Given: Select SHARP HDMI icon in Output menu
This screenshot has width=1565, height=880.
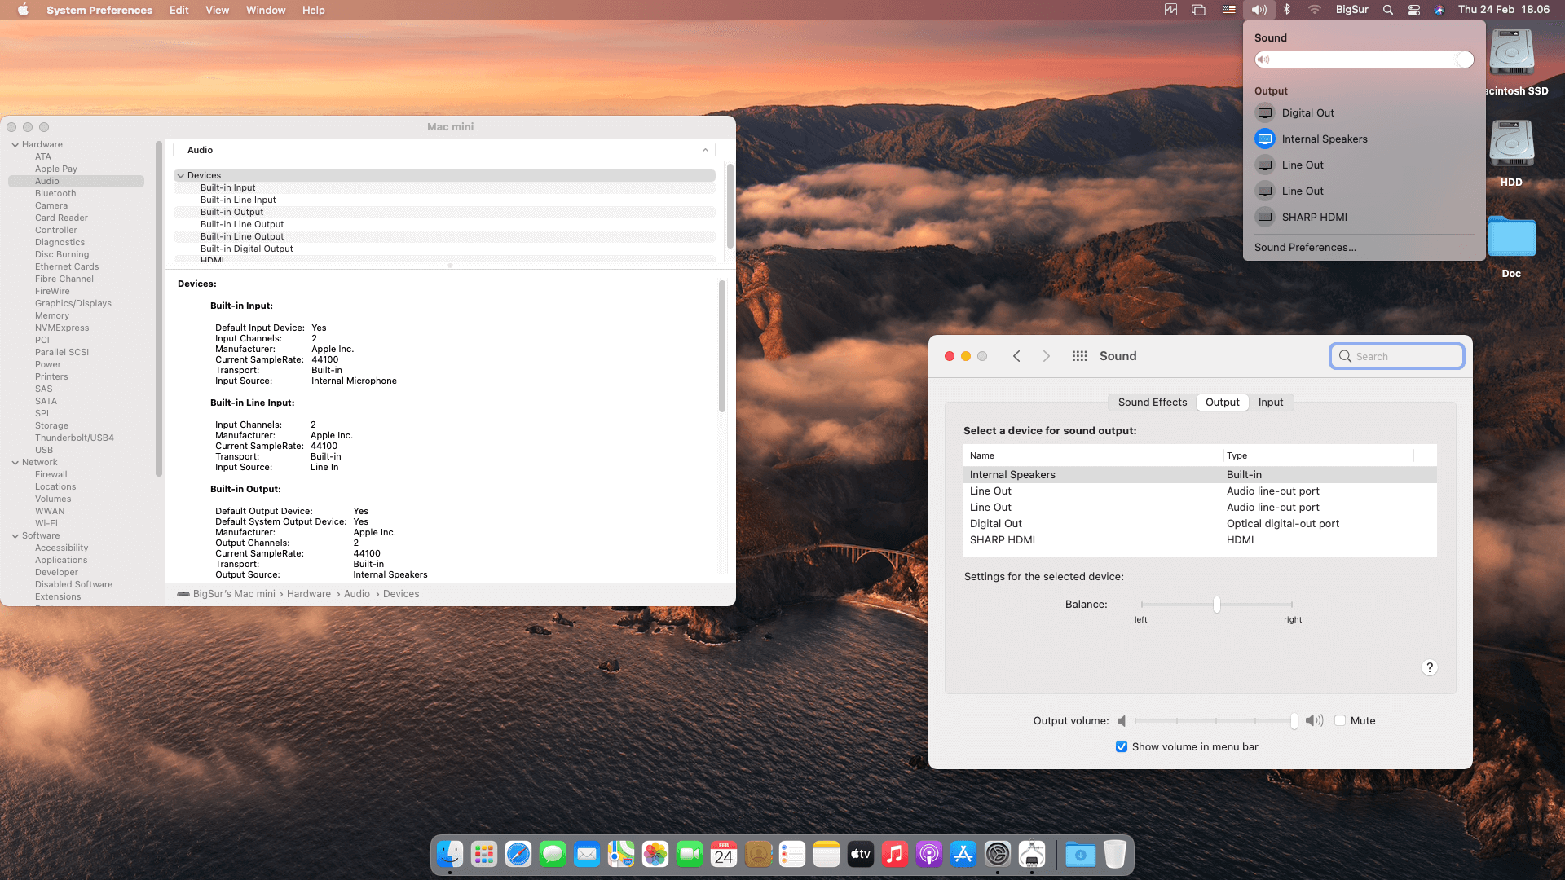Looking at the screenshot, I should pyautogui.click(x=1265, y=217).
